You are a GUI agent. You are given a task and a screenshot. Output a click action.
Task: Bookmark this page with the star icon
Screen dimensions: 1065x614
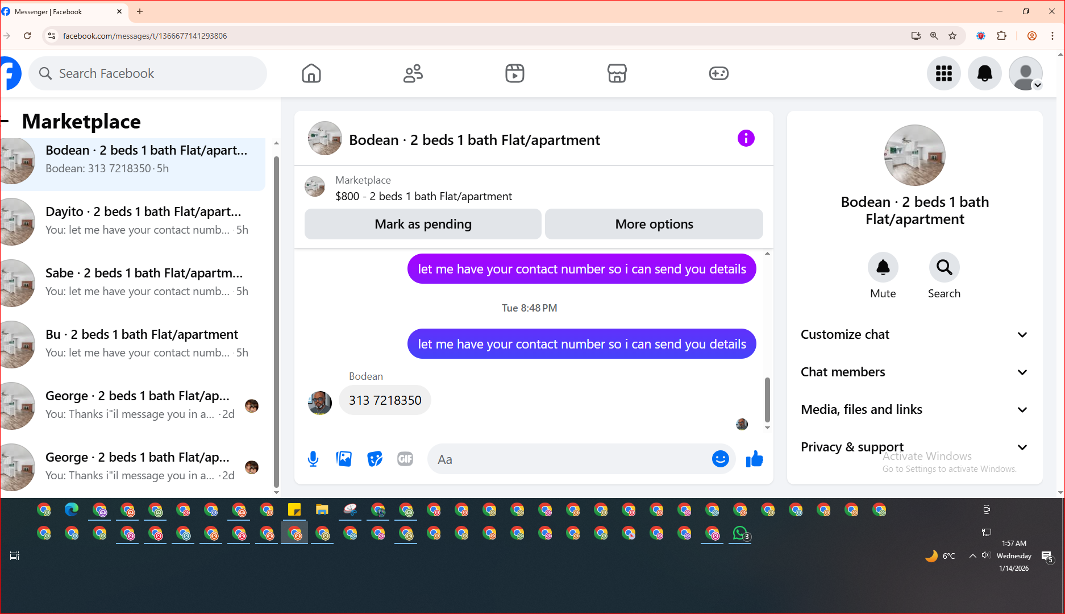(x=952, y=36)
